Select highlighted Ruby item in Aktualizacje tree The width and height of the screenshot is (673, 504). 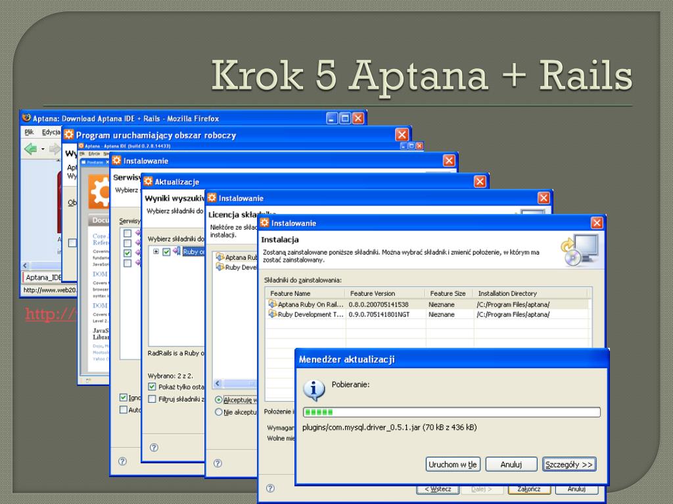tap(193, 251)
